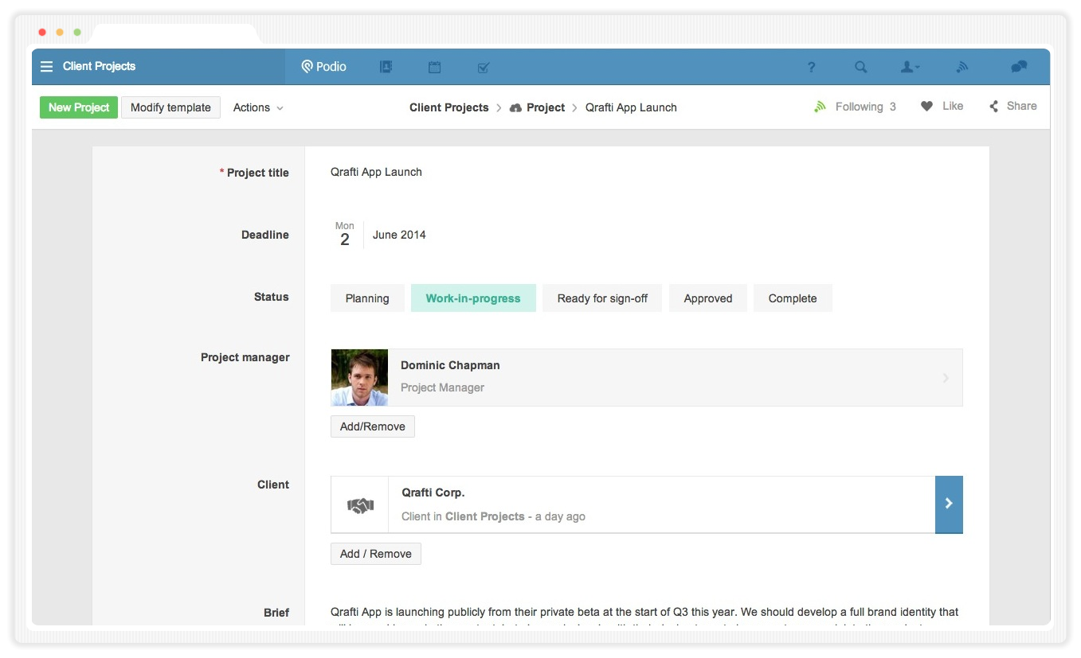Click the handshake icon on Qrafti Corp. card
This screenshot has width=1081, height=658.
[x=360, y=505]
